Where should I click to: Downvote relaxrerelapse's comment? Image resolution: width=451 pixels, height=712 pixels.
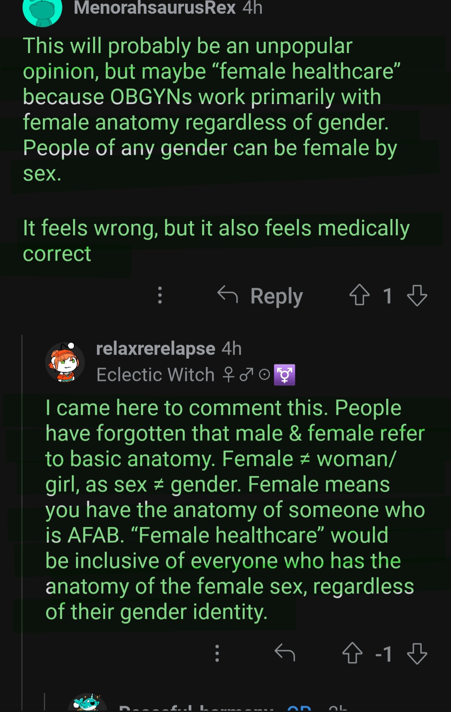(417, 653)
